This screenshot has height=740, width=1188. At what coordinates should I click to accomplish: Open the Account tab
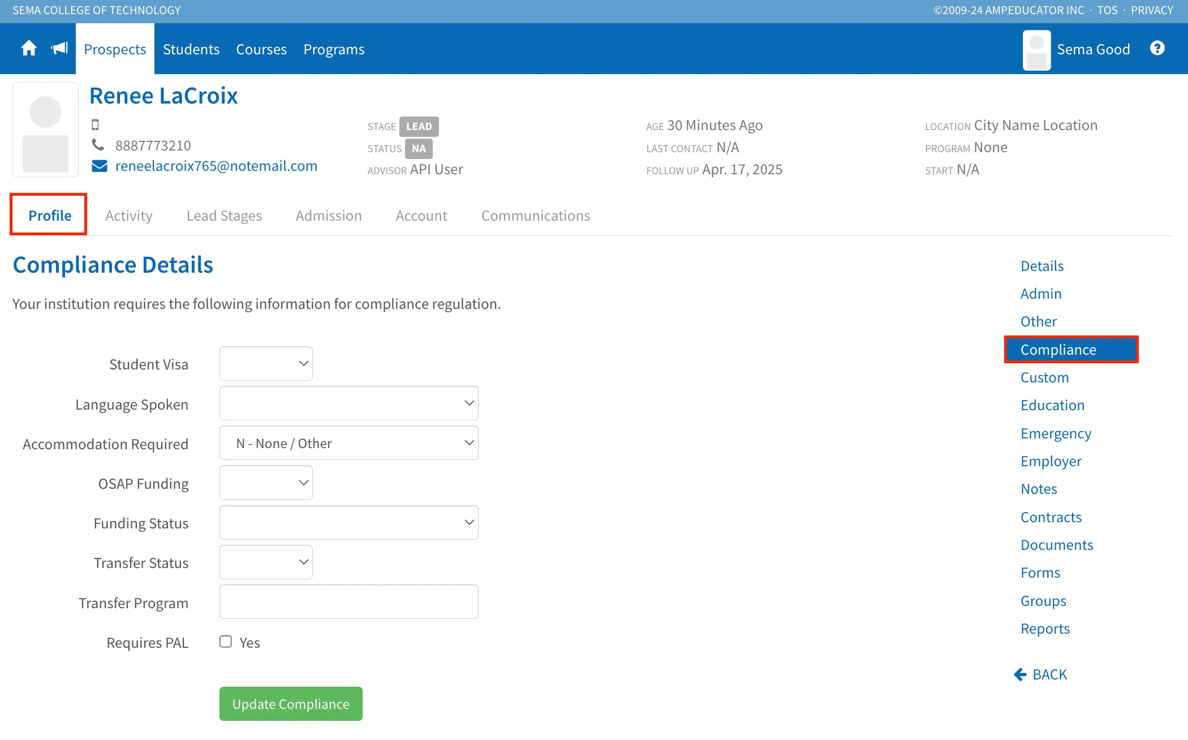coord(421,216)
